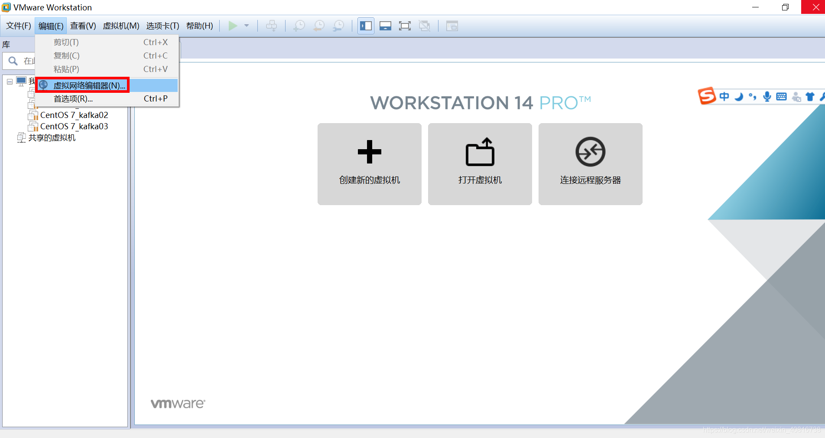Click the take snapshot clock-plus icon
Viewport: 825px width, 438px height.
coord(299,26)
